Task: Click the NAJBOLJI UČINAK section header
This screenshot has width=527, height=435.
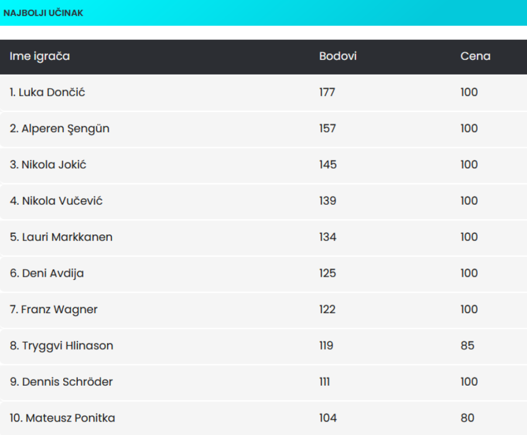Action: [43, 13]
